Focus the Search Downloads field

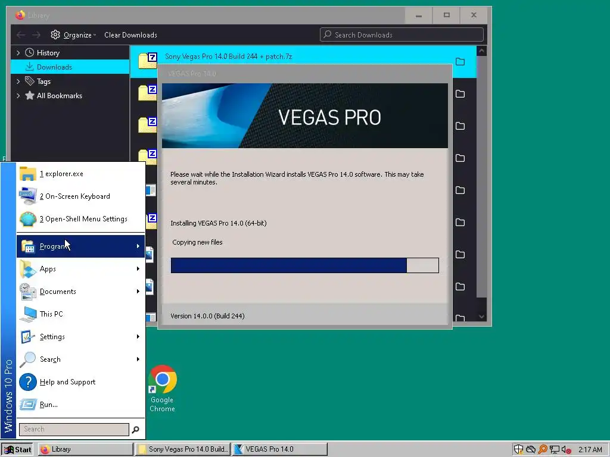(402, 35)
